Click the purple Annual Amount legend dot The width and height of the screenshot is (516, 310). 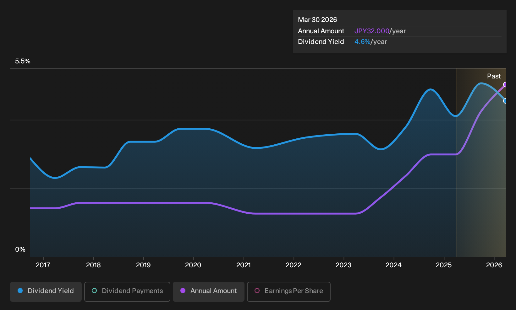pos(183,291)
